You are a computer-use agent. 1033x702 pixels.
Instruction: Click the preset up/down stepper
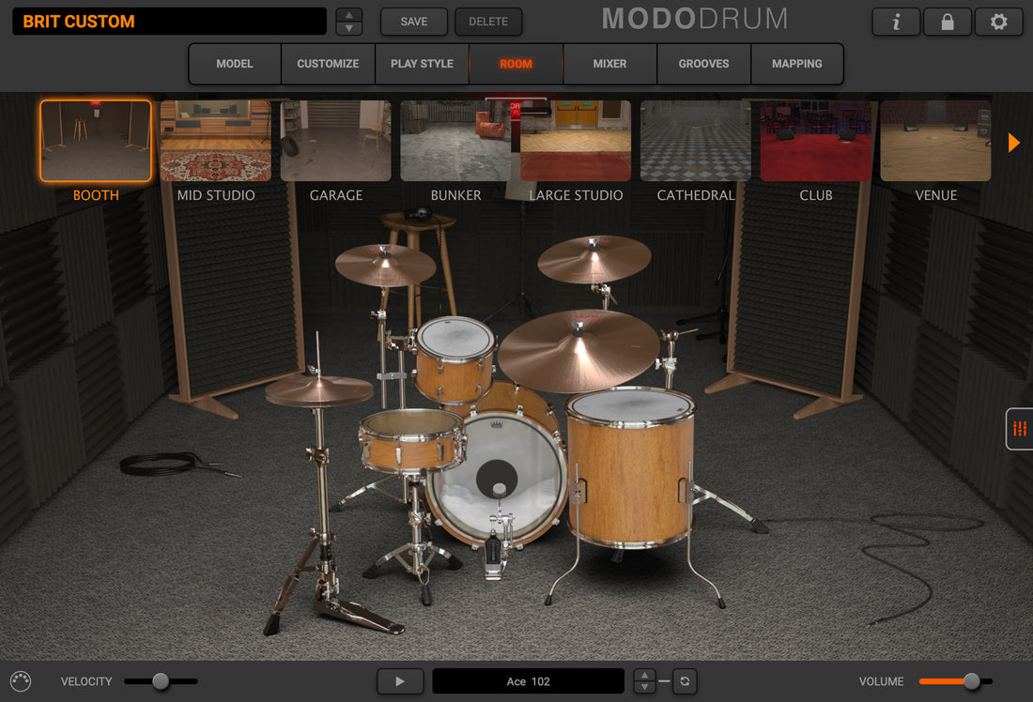coord(349,22)
